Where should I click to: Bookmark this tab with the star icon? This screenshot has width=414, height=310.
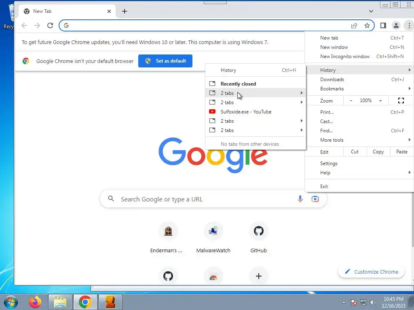pos(367,25)
